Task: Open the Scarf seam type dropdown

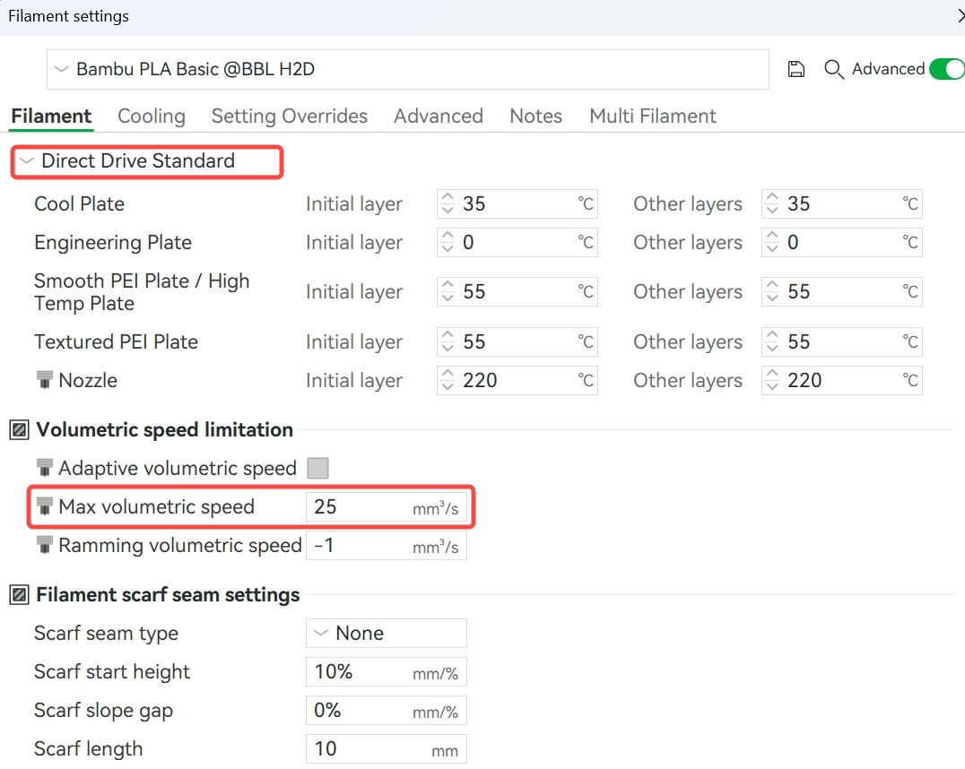Action: point(386,634)
